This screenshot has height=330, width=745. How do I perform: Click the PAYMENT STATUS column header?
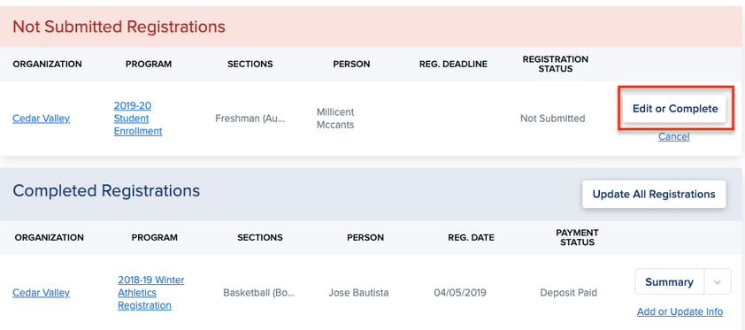577,237
